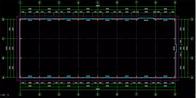Select axis bubble 1 in the top row
196x98 pixels.
[20, 2]
